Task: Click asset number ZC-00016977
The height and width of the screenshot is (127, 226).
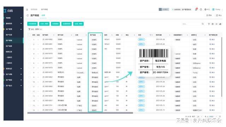Action: pos(47,58)
